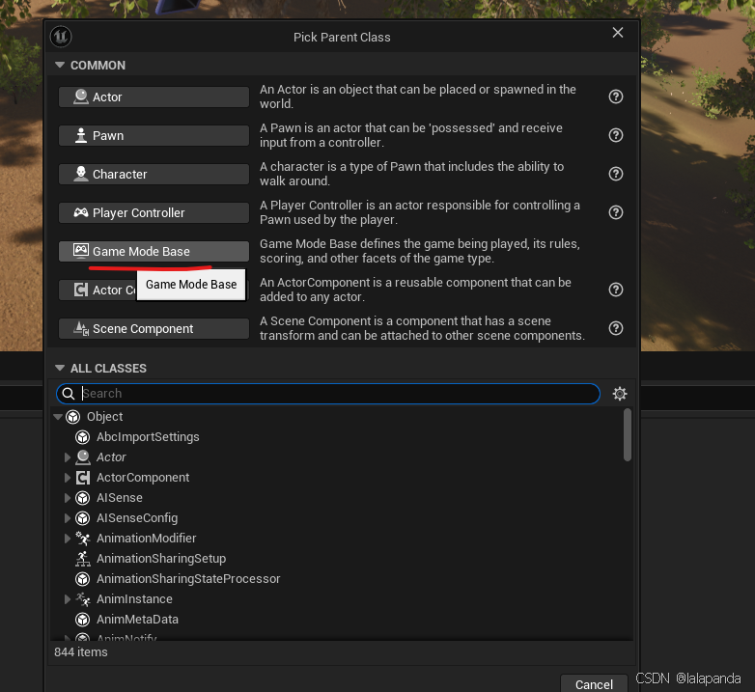Select the Actor parent class button
This screenshot has height=692, width=755.
click(154, 97)
